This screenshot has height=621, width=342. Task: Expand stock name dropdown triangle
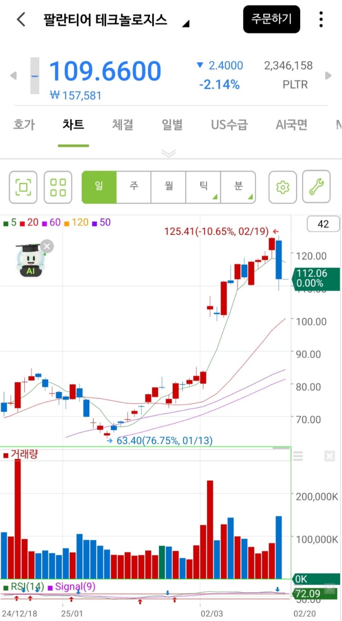(x=185, y=24)
